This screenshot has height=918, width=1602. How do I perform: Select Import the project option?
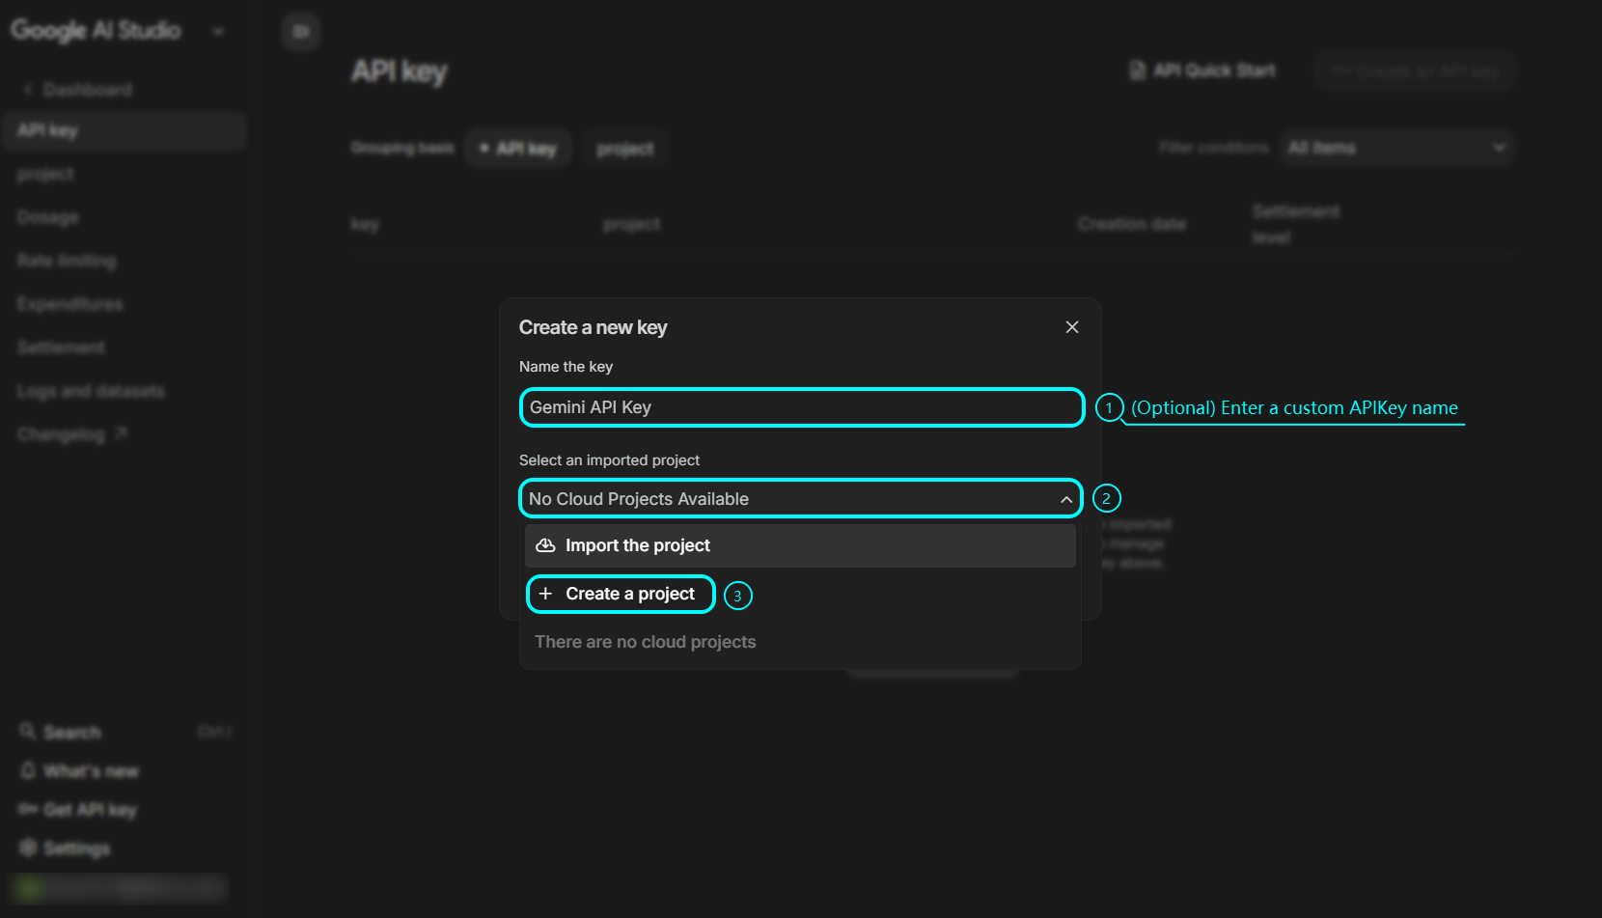pos(637,544)
